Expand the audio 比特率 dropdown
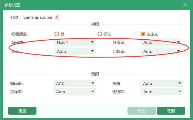 (x=162, y=92)
